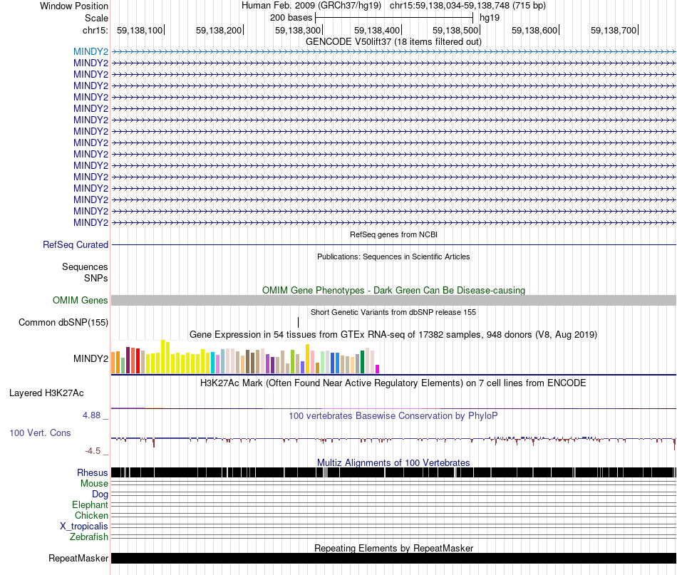Click the -4.5 PhyloP minimum value

(93, 451)
